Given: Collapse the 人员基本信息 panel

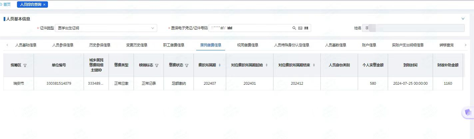Looking at the screenshot, I should (x=463, y=19).
